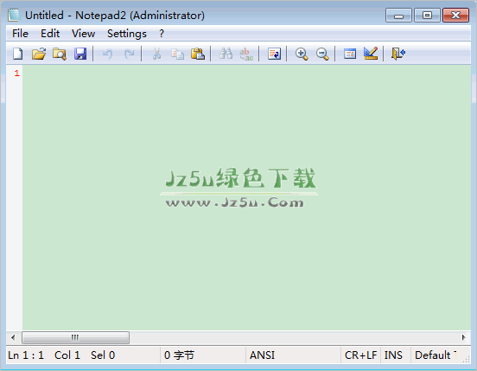Zoom in with the plus magnifier
The width and height of the screenshot is (477, 371).
tap(302, 54)
